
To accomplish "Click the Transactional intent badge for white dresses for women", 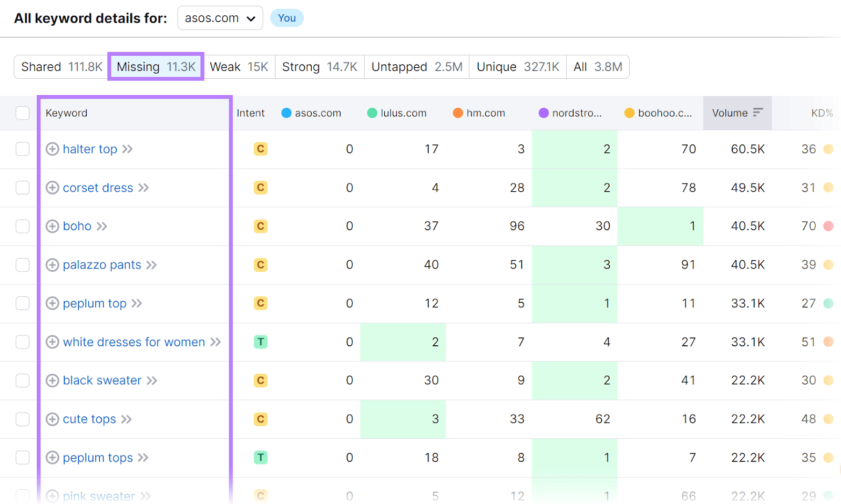I will [x=261, y=342].
